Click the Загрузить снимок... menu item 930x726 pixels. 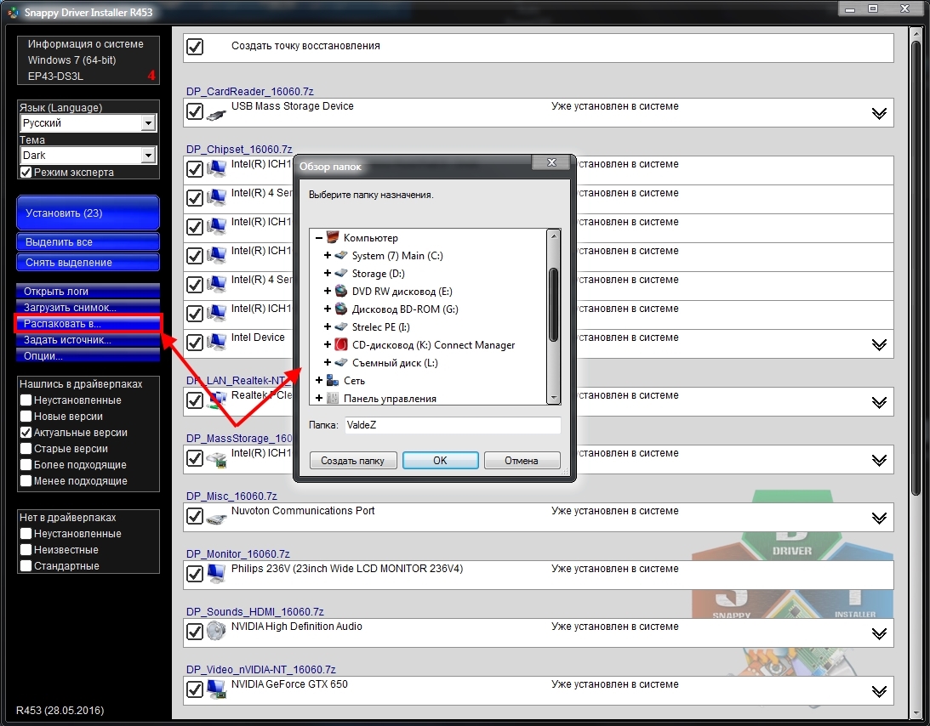tap(88, 308)
